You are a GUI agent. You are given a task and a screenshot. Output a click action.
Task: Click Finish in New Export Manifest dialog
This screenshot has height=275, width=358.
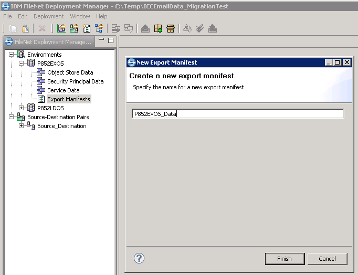pos(285,259)
